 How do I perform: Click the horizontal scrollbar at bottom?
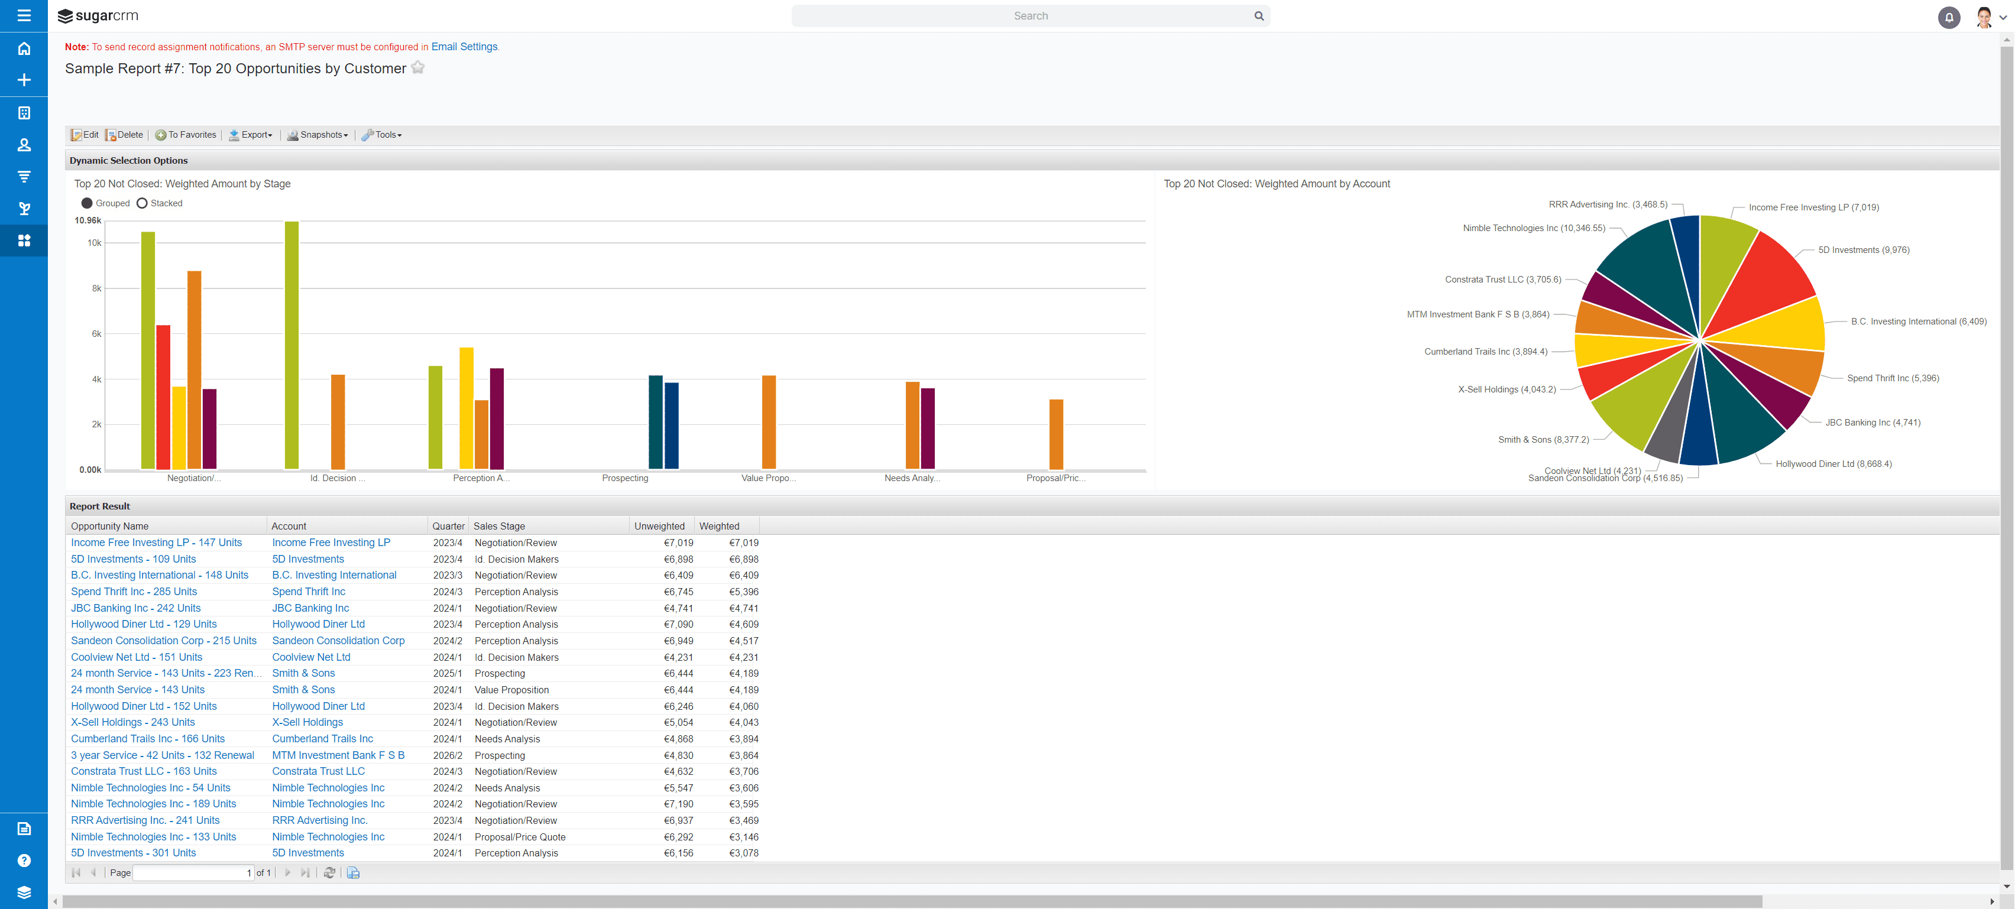click(911, 901)
